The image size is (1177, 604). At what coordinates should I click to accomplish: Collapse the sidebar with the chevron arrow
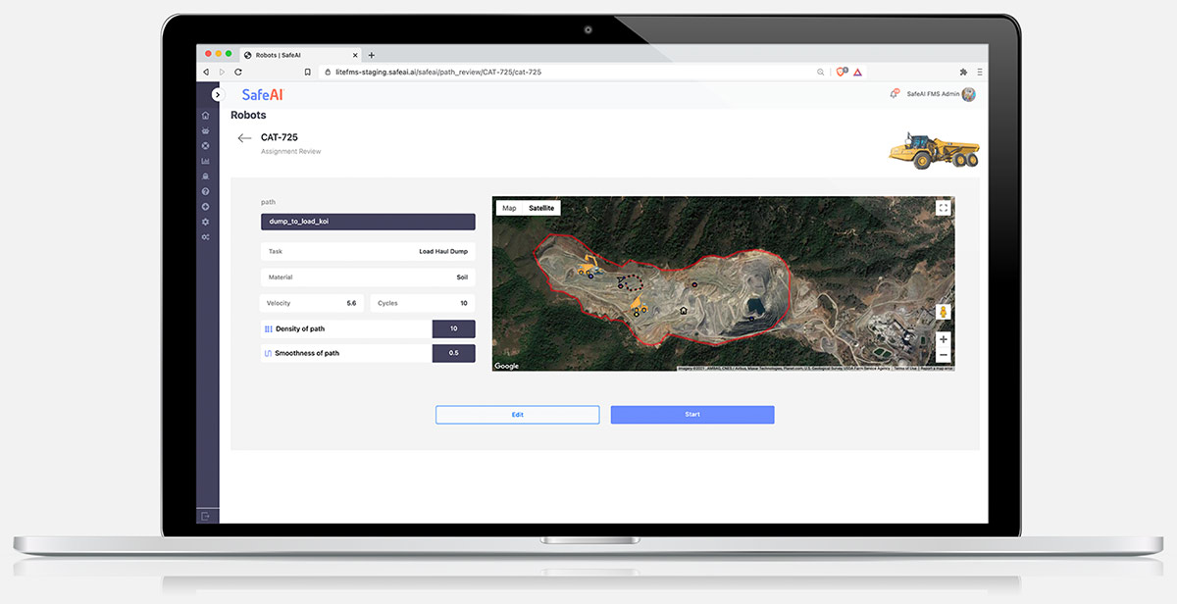pyautogui.click(x=217, y=94)
